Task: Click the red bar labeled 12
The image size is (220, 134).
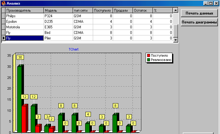Action: pyautogui.click(x=24, y=119)
